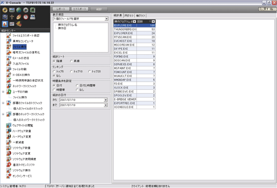Click the icon beside ウェブサイトの閲覧
Image resolution: width=277 pixels, height=188 pixels.
[9, 125]
